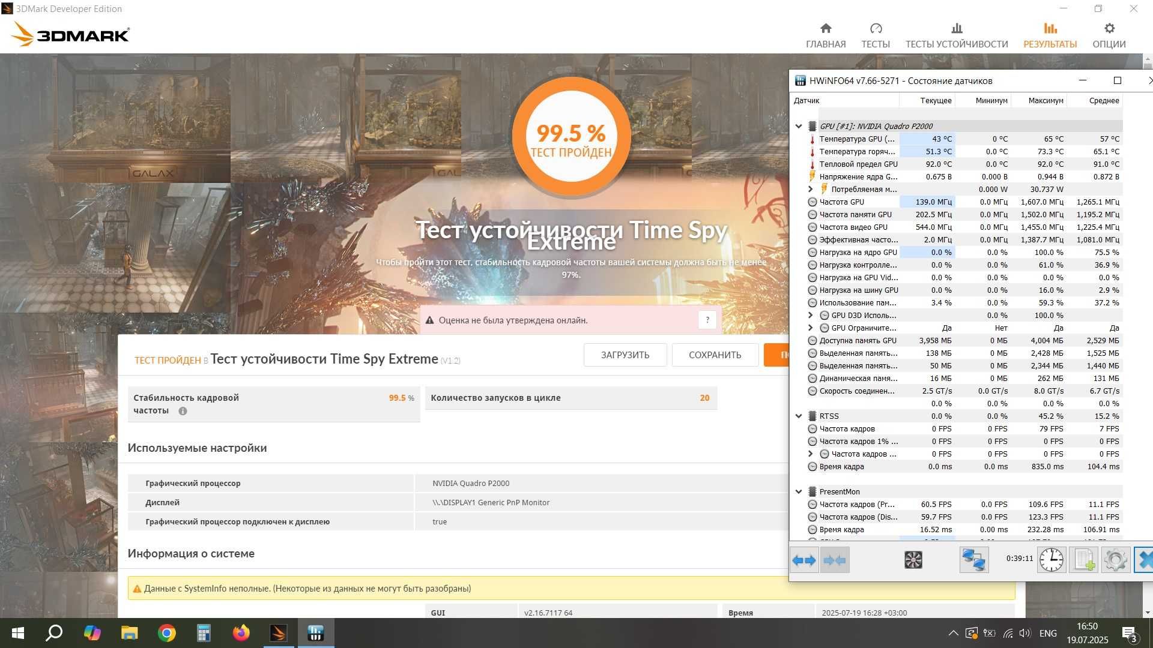
Task: Collapse the PresentMon sensor group
Action: coord(799,491)
